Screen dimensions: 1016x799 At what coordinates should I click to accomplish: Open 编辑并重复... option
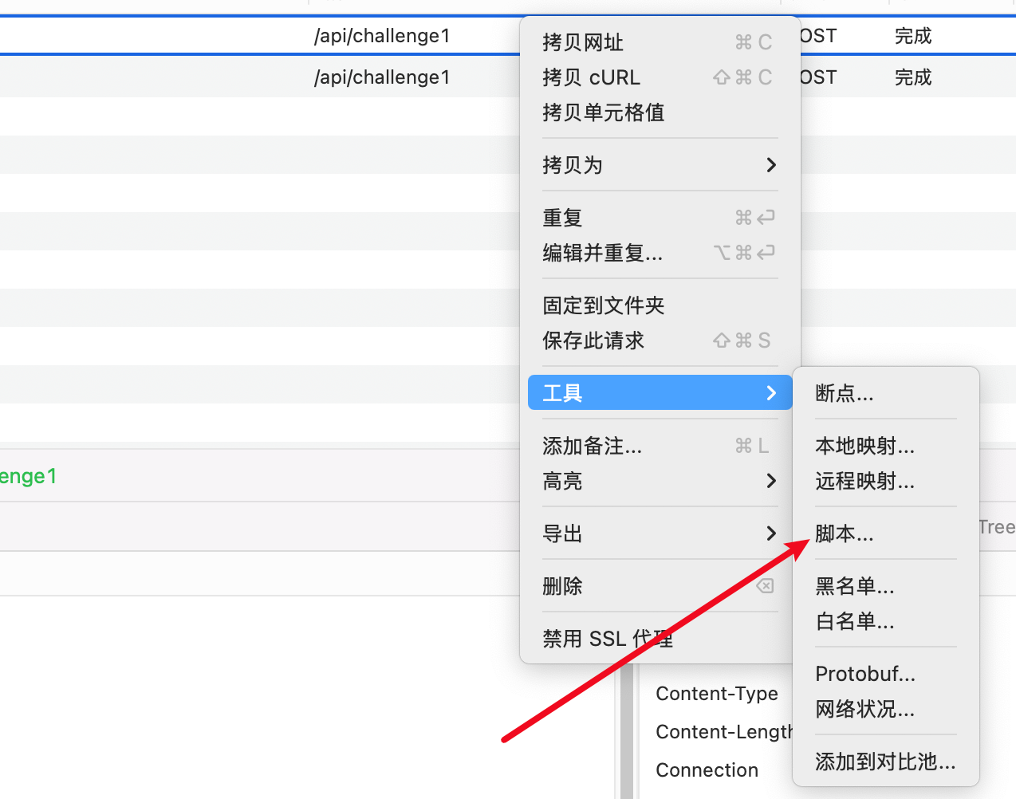tap(602, 253)
